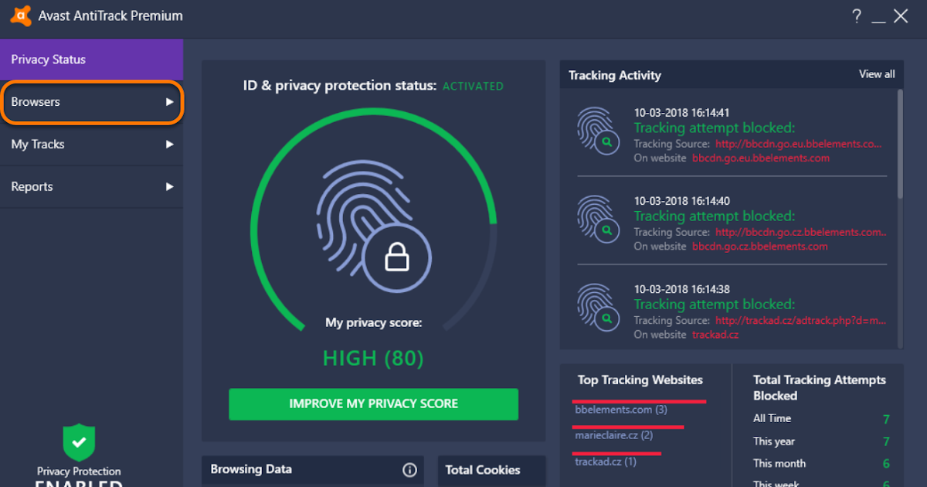The height and width of the screenshot is (487, 927).
Task: Click the Total Cookies panel header
Action: coord(491,470)
